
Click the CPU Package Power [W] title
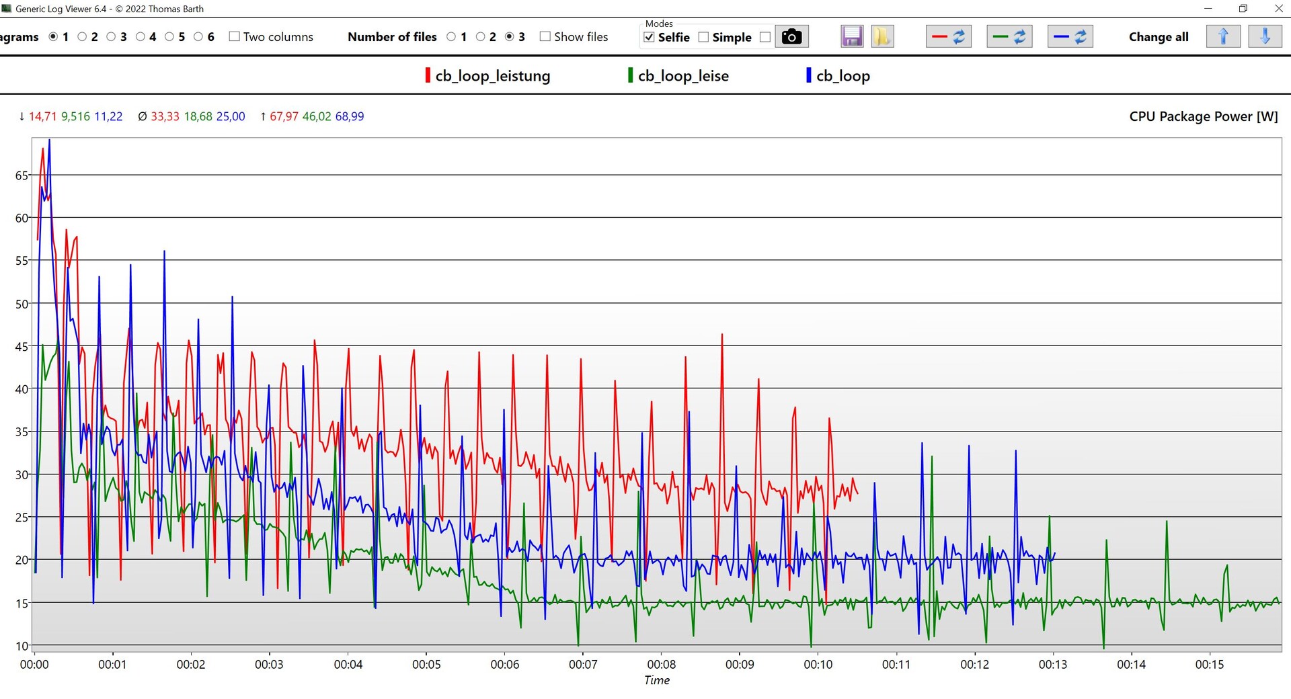click(x=1203, y=116)
